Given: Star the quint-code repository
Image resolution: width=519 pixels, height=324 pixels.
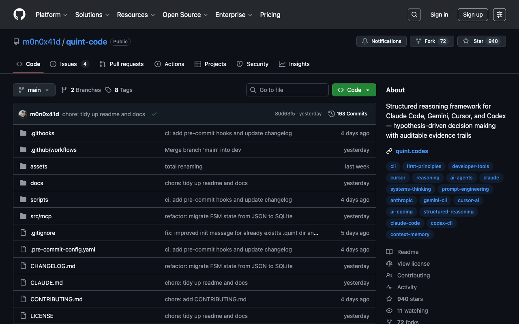Looking at the screenshot, I should (478, 41).
